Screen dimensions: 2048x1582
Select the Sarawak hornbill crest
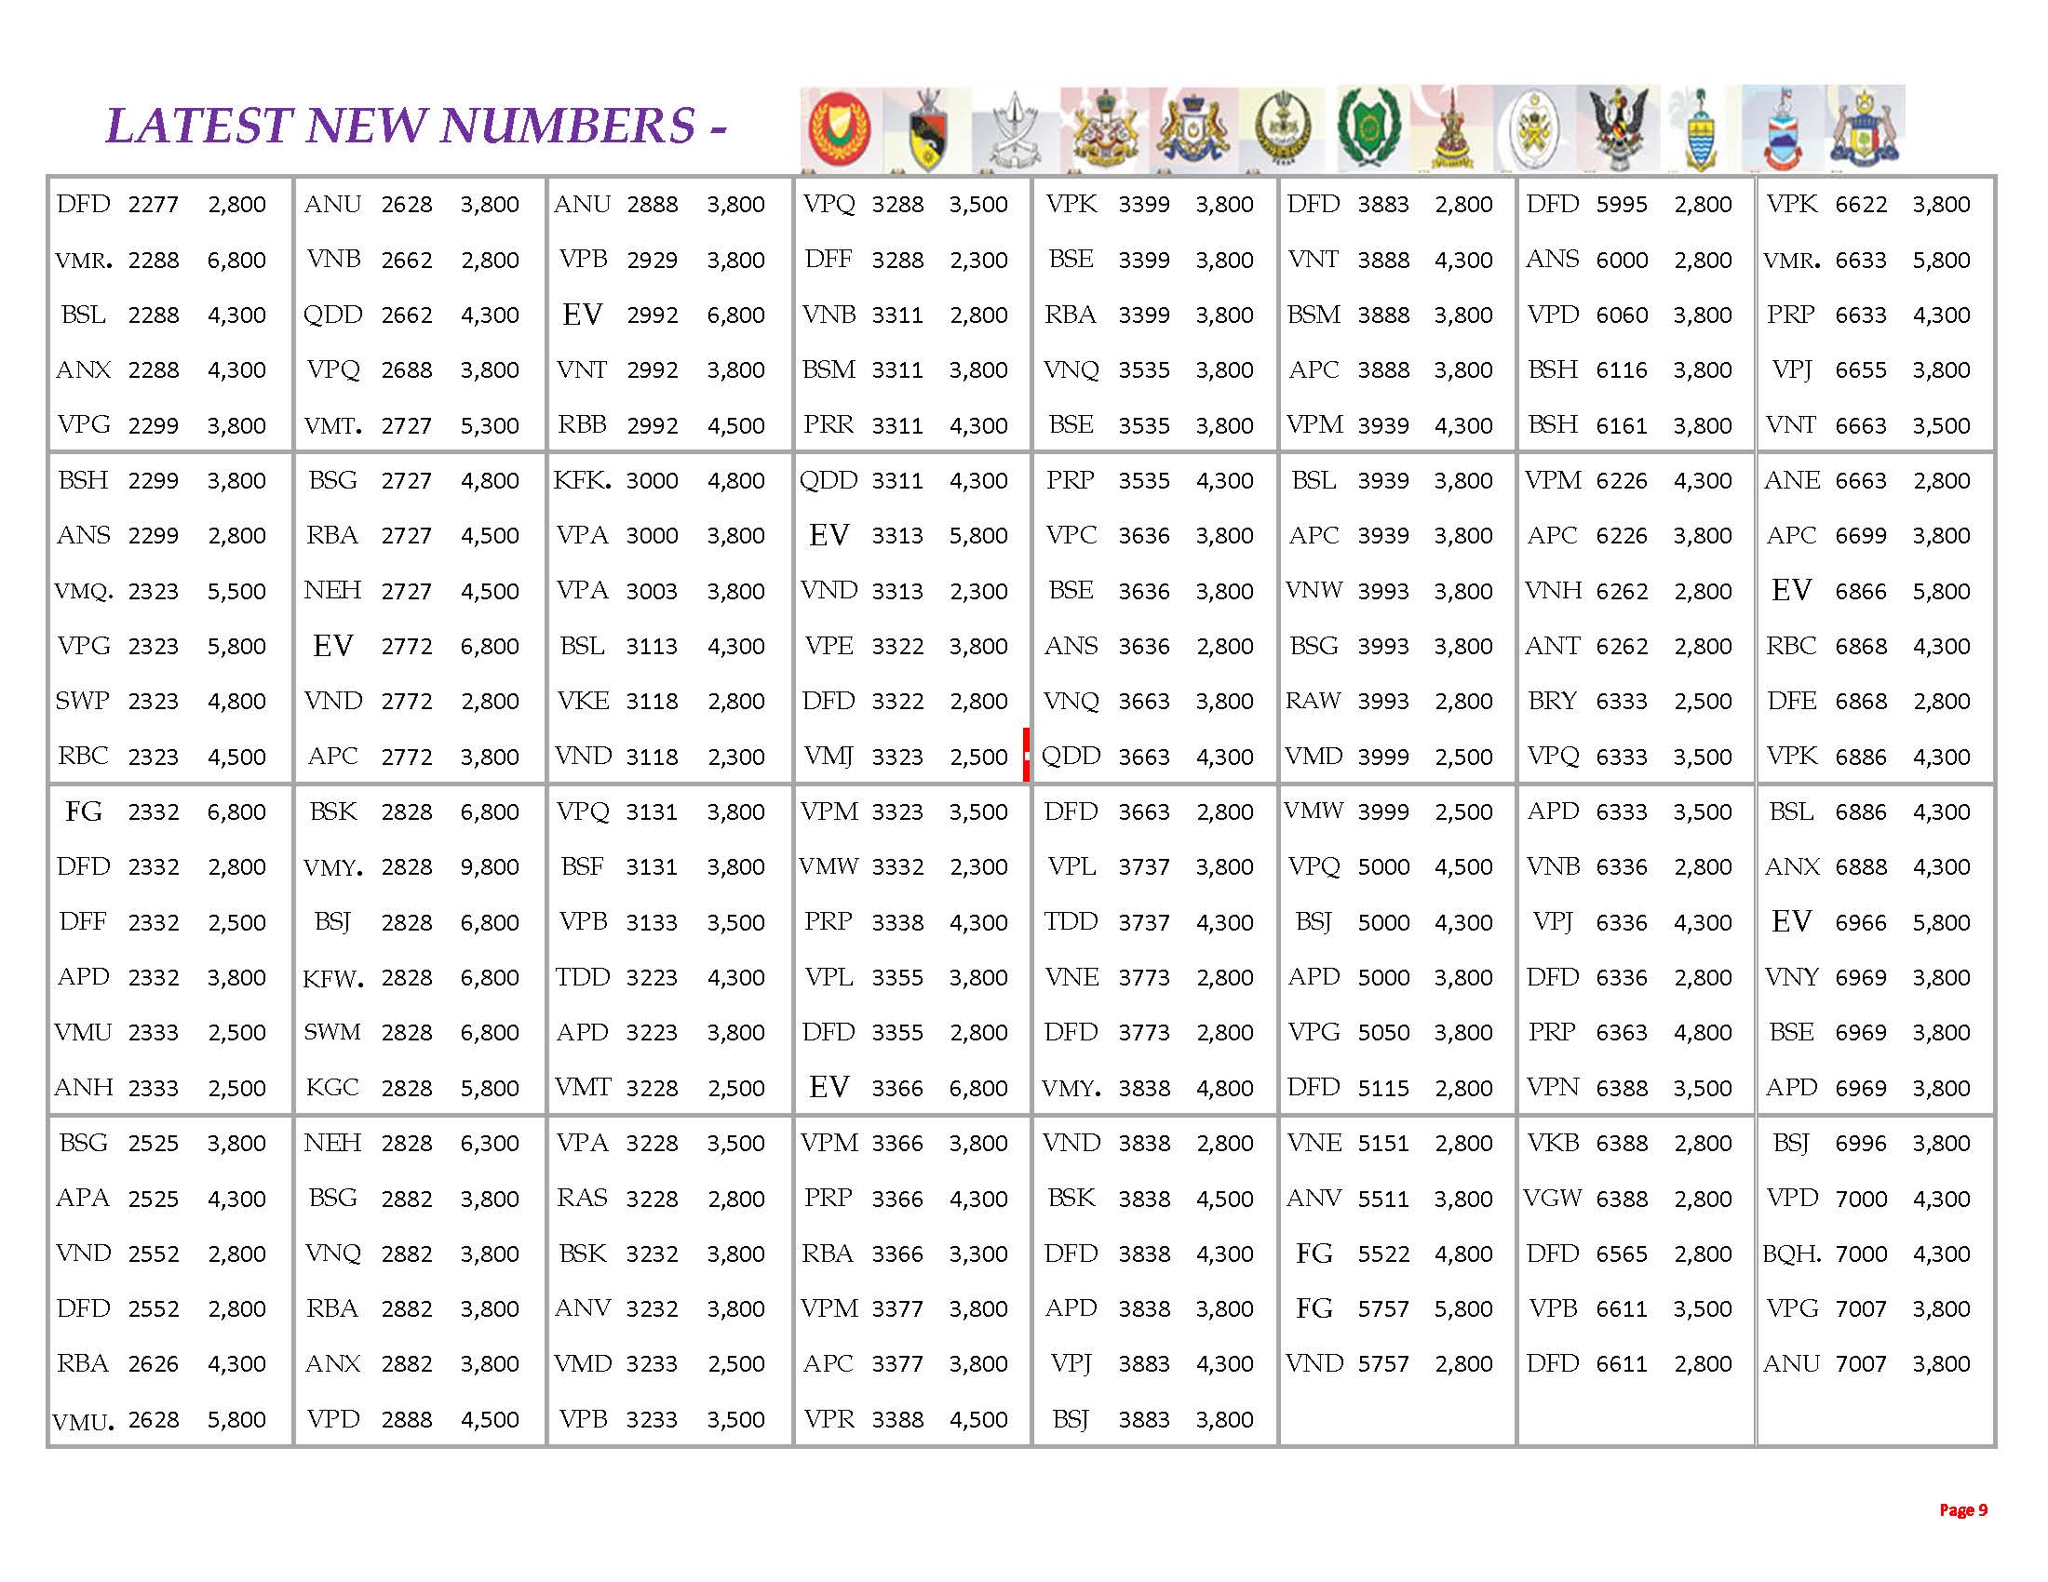coord(1620,129)
